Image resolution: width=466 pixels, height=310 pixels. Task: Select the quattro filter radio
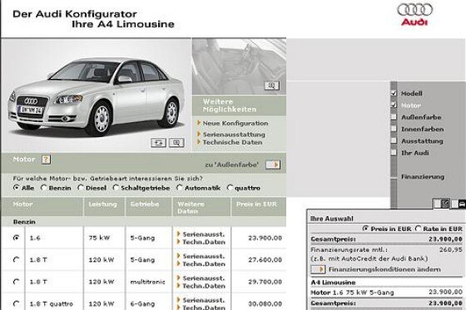tap(230, 188)
